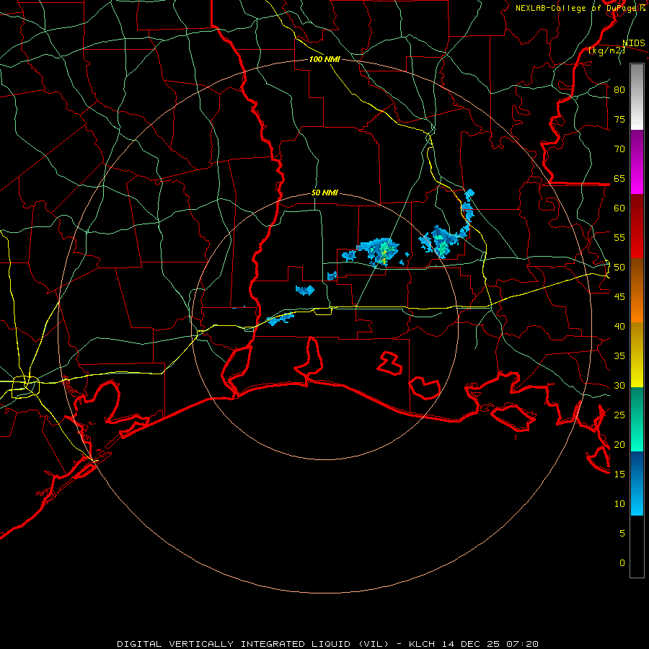
Task: Click the NIDS label above the legend
Action: pos(633,43)
